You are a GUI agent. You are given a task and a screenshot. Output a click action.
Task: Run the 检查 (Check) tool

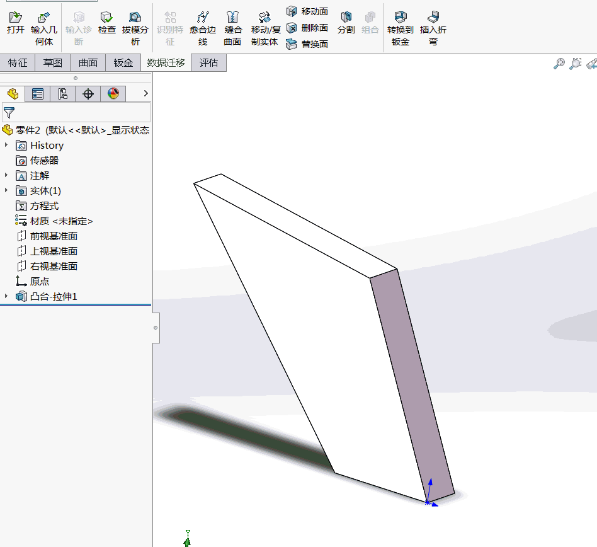106,23
